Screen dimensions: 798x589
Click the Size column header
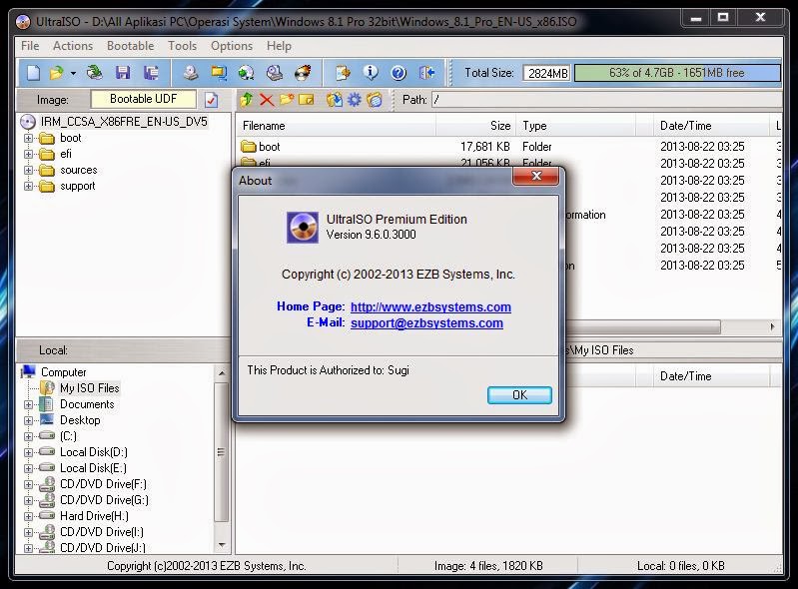point(475,126)
